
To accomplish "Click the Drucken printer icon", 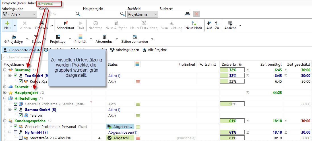I will 42,24.
